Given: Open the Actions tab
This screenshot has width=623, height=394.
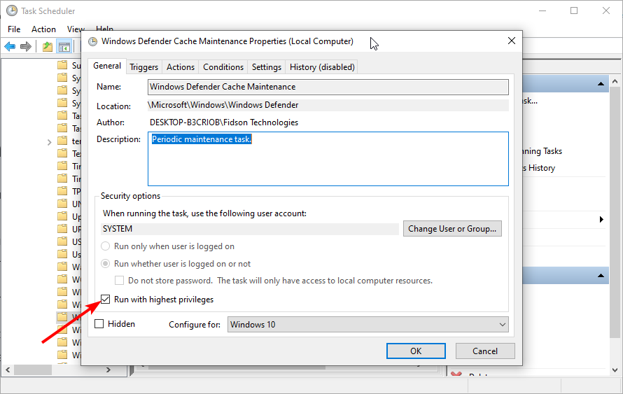Looking at the screenshot, I should (181, 67).
